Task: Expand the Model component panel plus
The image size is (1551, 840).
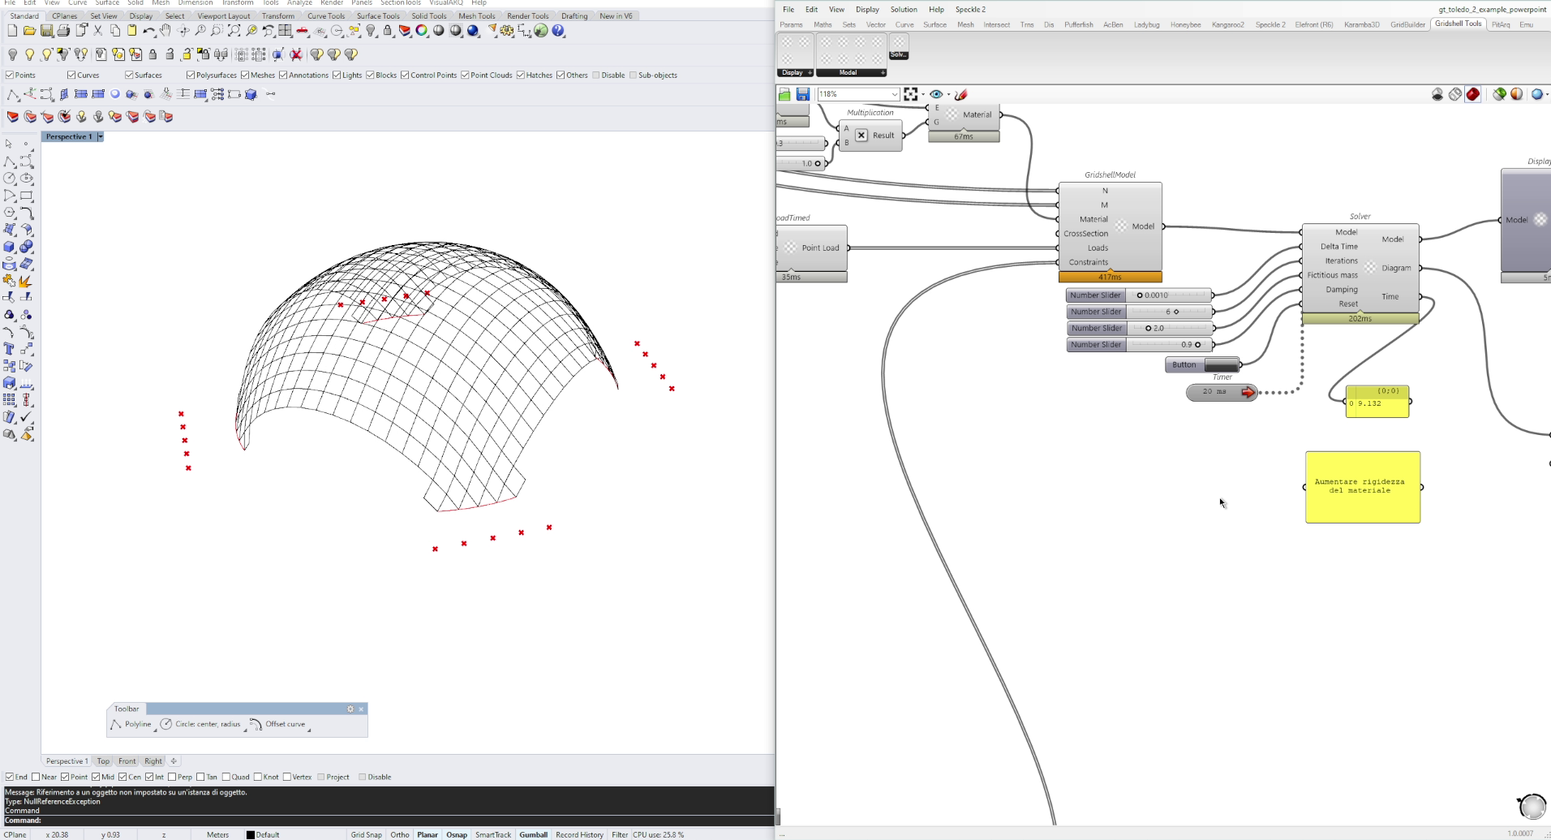Action: [x=882, y=72]
